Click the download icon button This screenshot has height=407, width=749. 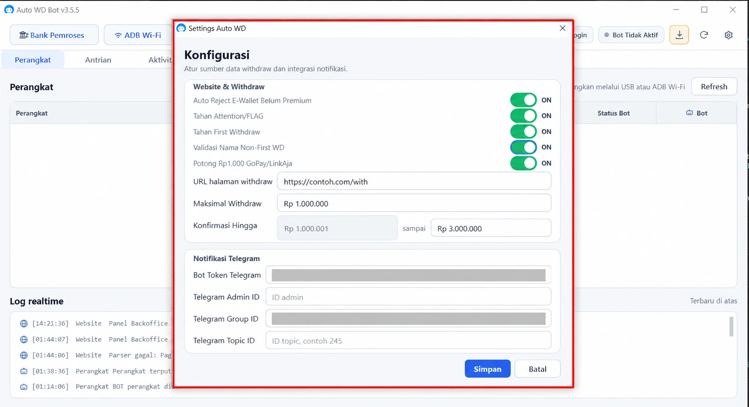click(x=679, y=35)
